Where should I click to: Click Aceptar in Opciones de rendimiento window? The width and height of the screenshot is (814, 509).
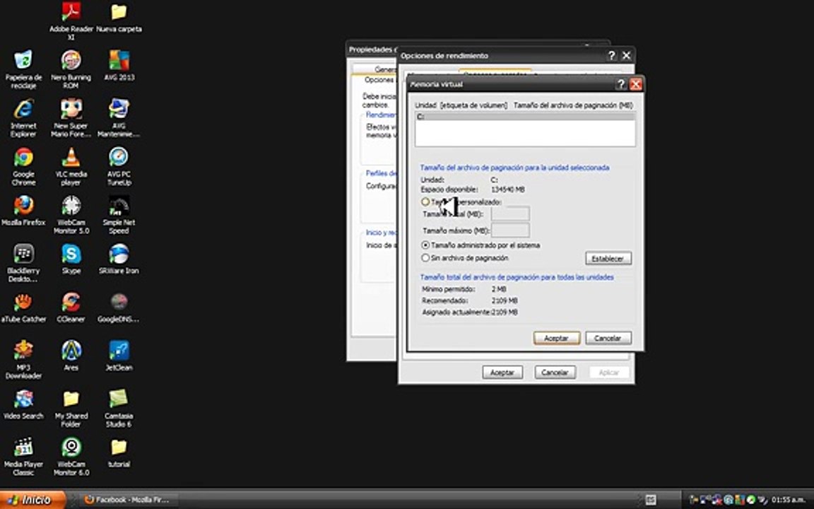coord(502,373)
